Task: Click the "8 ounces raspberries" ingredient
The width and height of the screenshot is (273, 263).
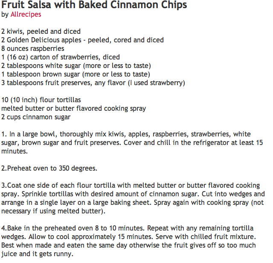Action: (x=33, y=48)
